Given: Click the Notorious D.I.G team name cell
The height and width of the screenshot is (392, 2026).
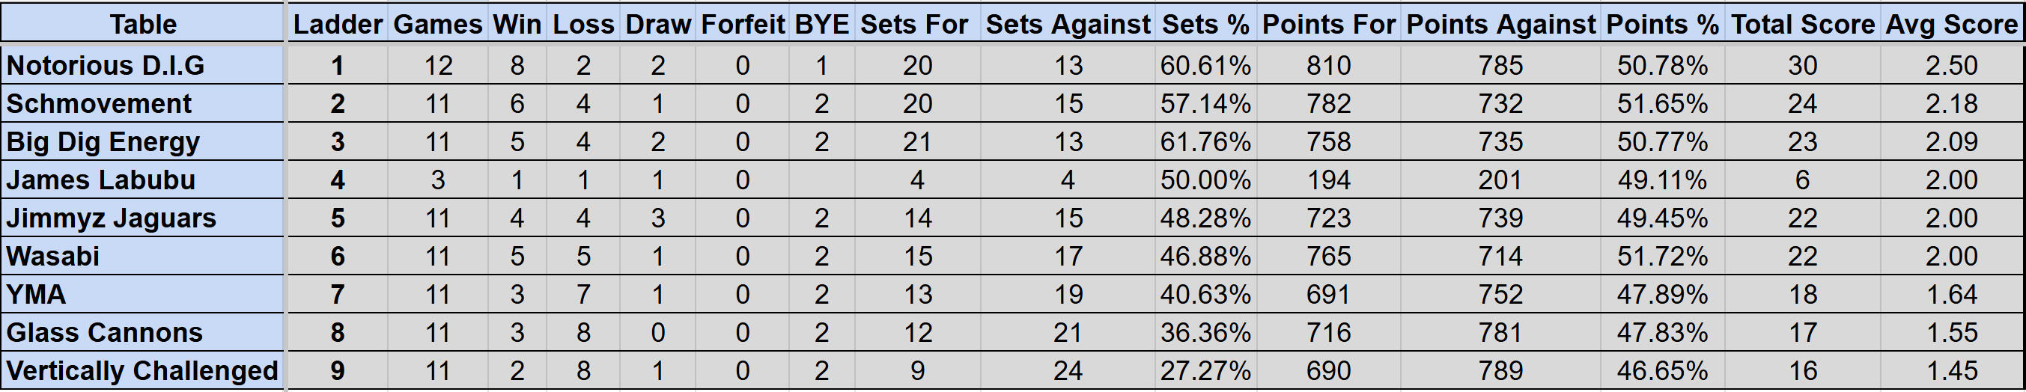Looking at the screenshot, I should (x=142, y=65).
